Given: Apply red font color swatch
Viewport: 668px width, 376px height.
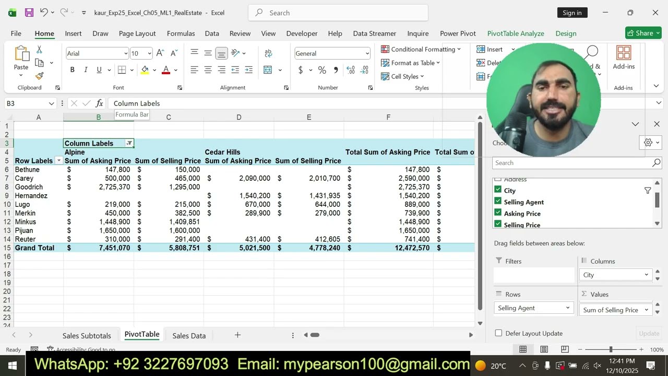Looking at the screenshot, I should tap(166, 70).
